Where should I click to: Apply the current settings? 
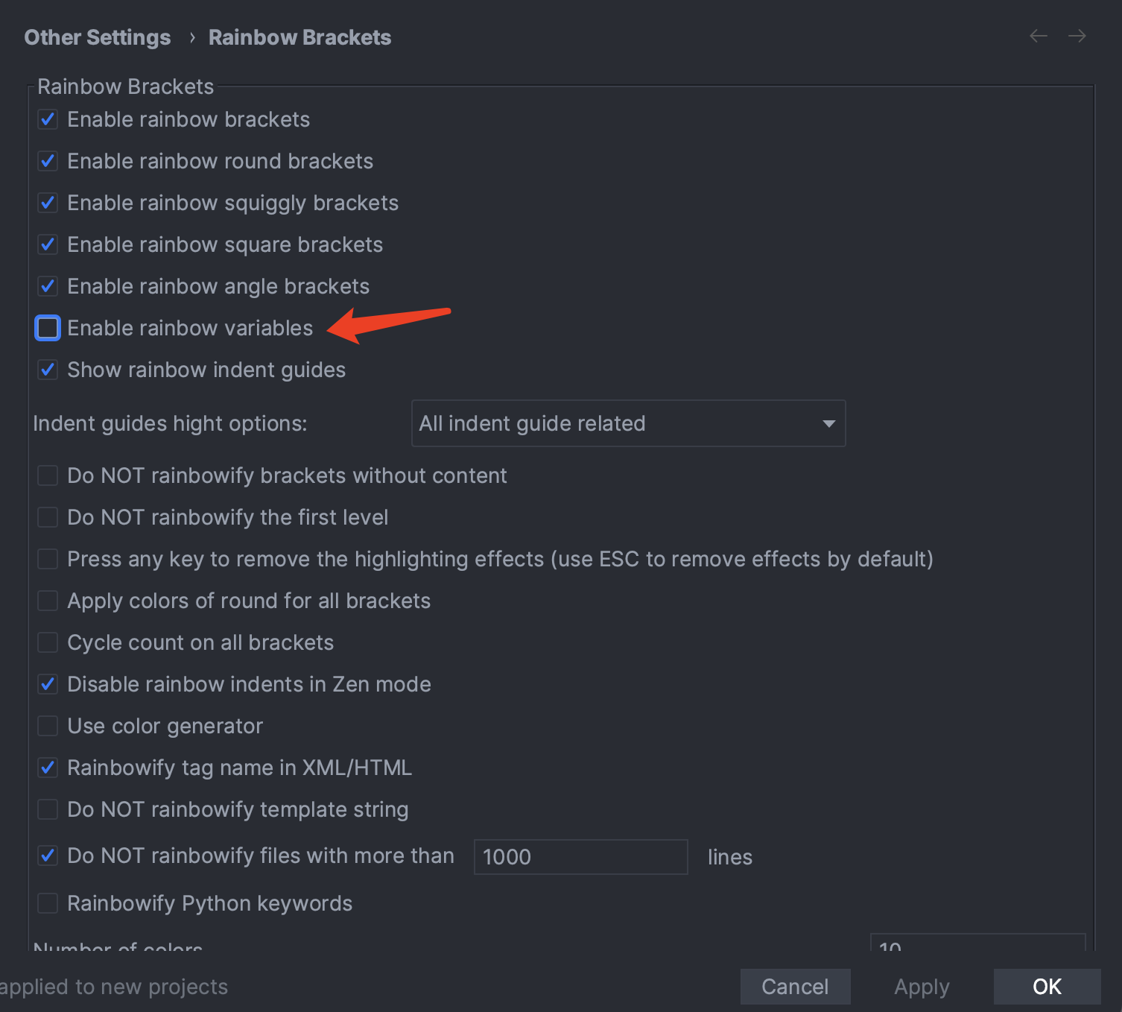pyautogui.click(x=922, y=986)
